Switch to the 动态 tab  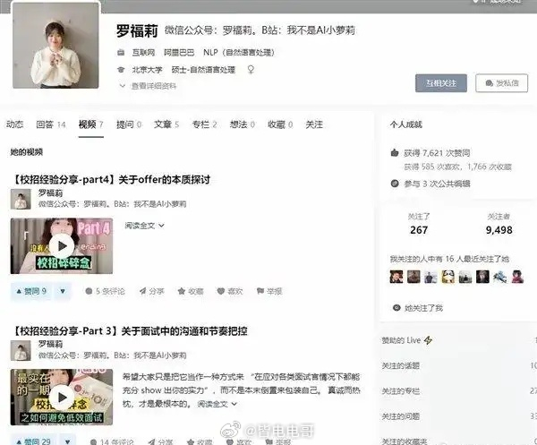(x=14, y=124)
